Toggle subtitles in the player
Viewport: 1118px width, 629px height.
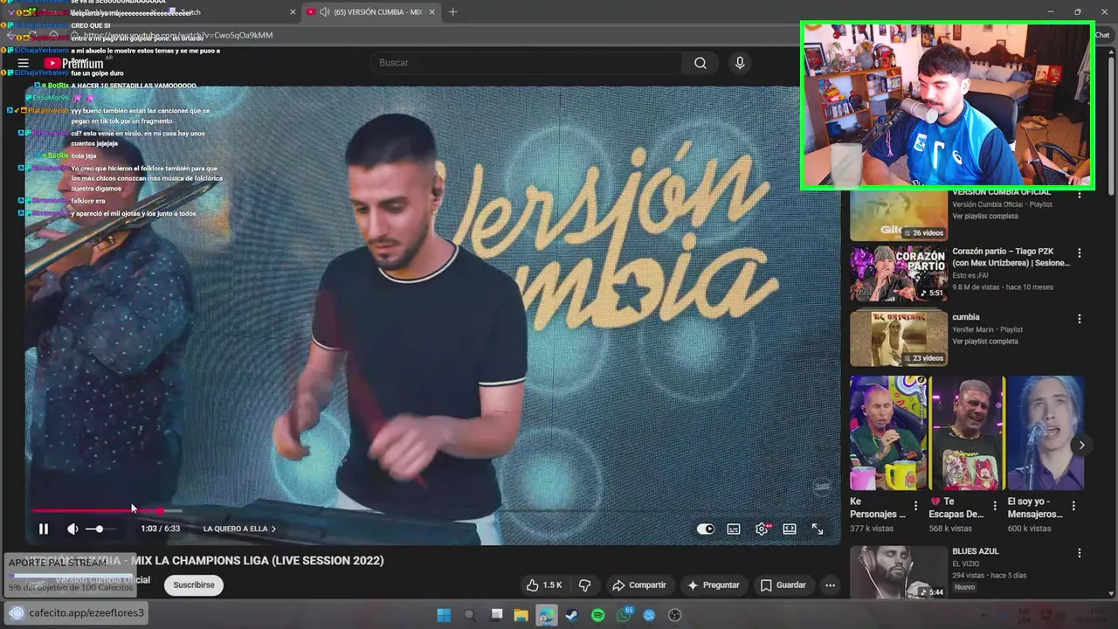coord(734,529)
